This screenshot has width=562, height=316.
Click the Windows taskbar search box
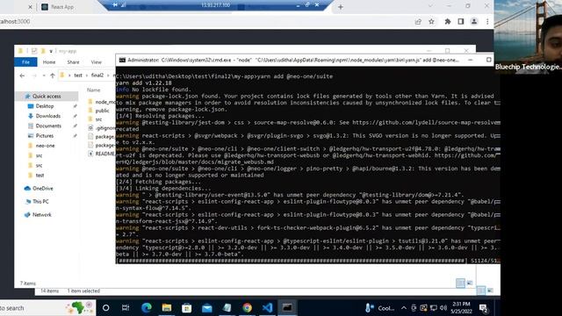coord(48,308)
